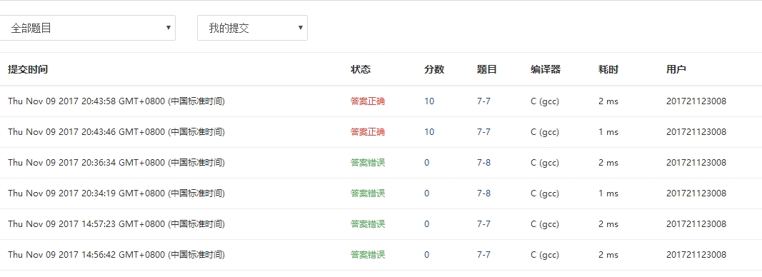Open problem 7-7 link in 14:56:42 row
762x277 pixels.
click(483, 255)
